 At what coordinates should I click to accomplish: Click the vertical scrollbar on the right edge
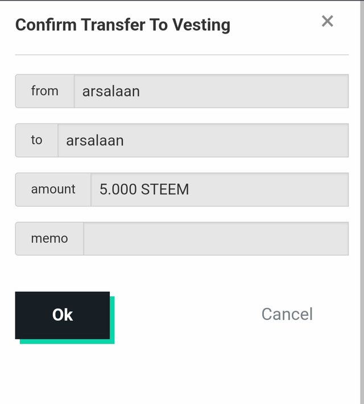point(362,202)
